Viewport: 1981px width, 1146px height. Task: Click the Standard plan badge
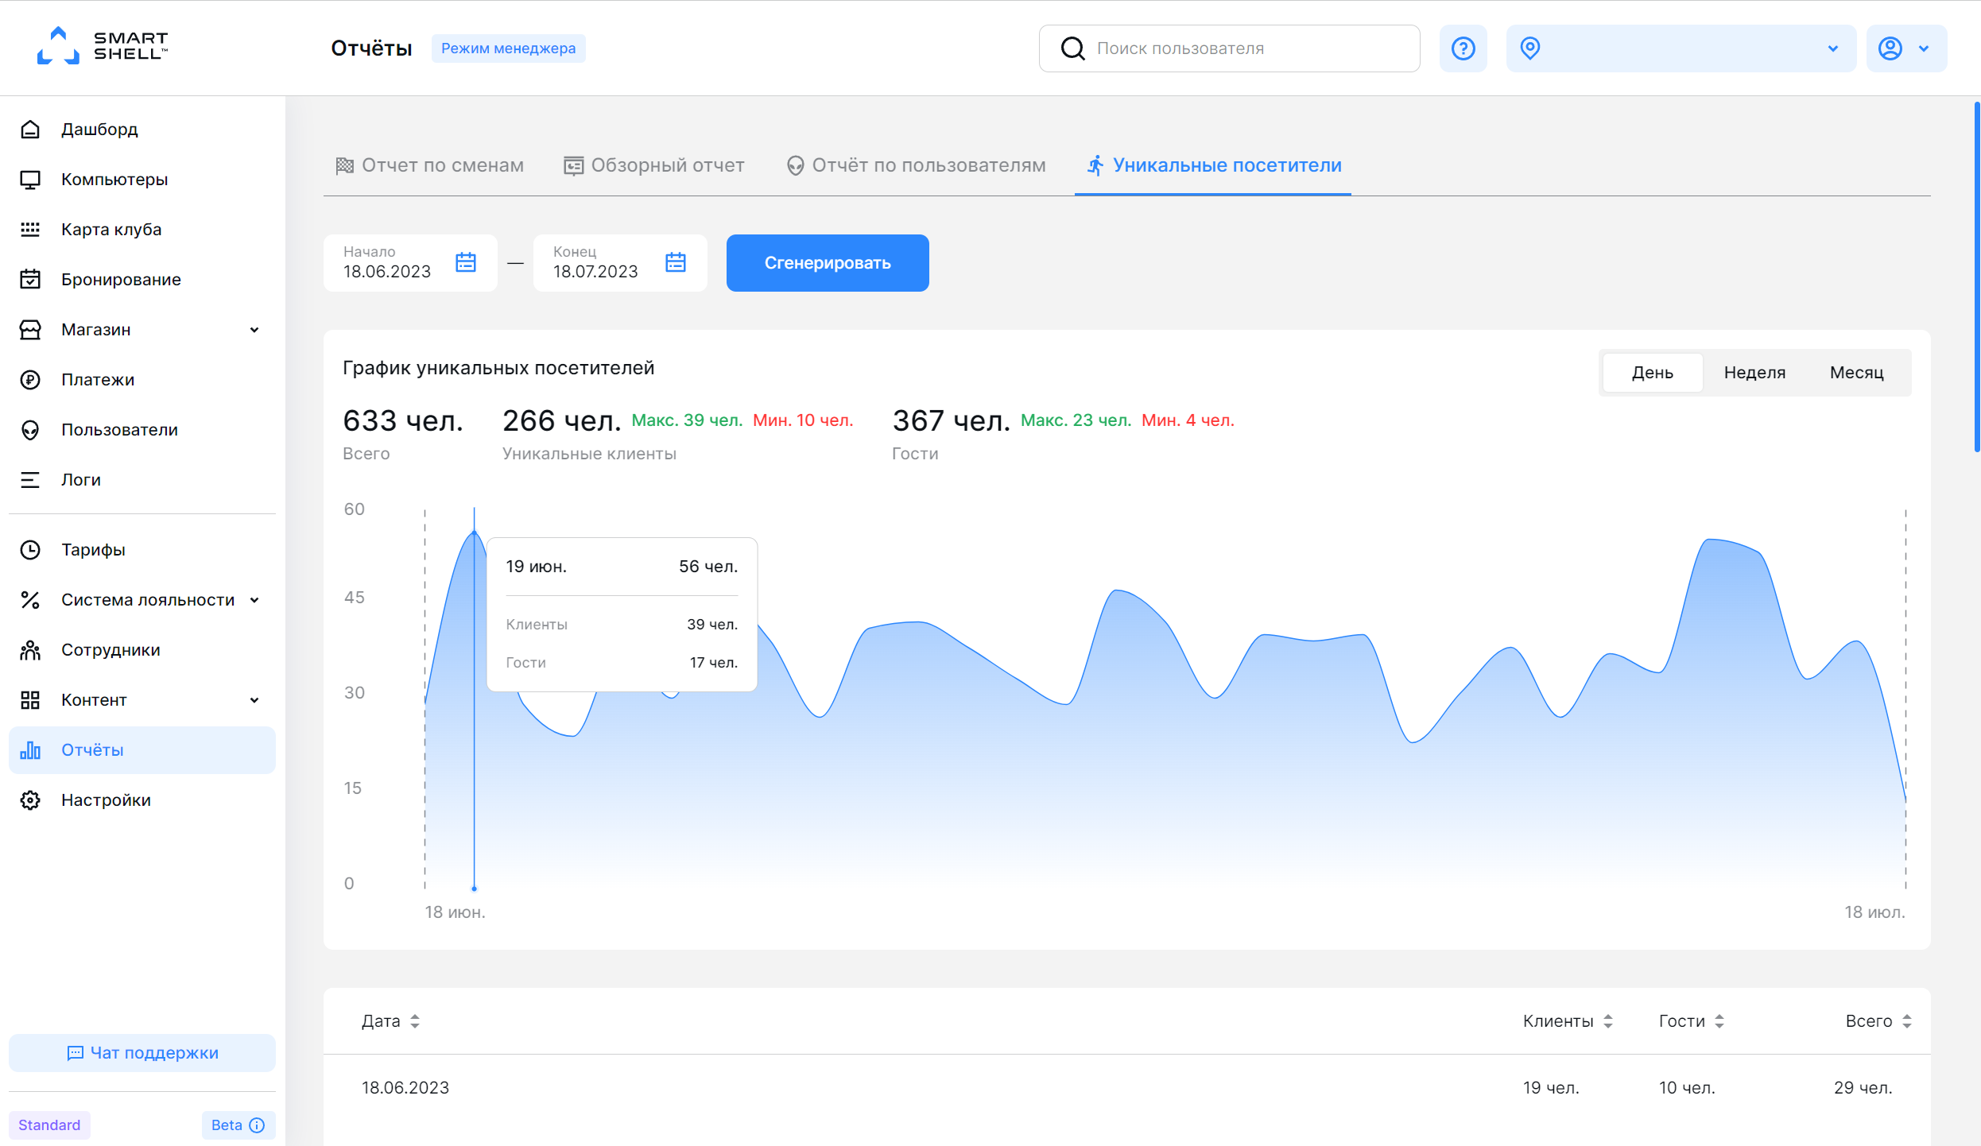click(x=49, y=1125)
